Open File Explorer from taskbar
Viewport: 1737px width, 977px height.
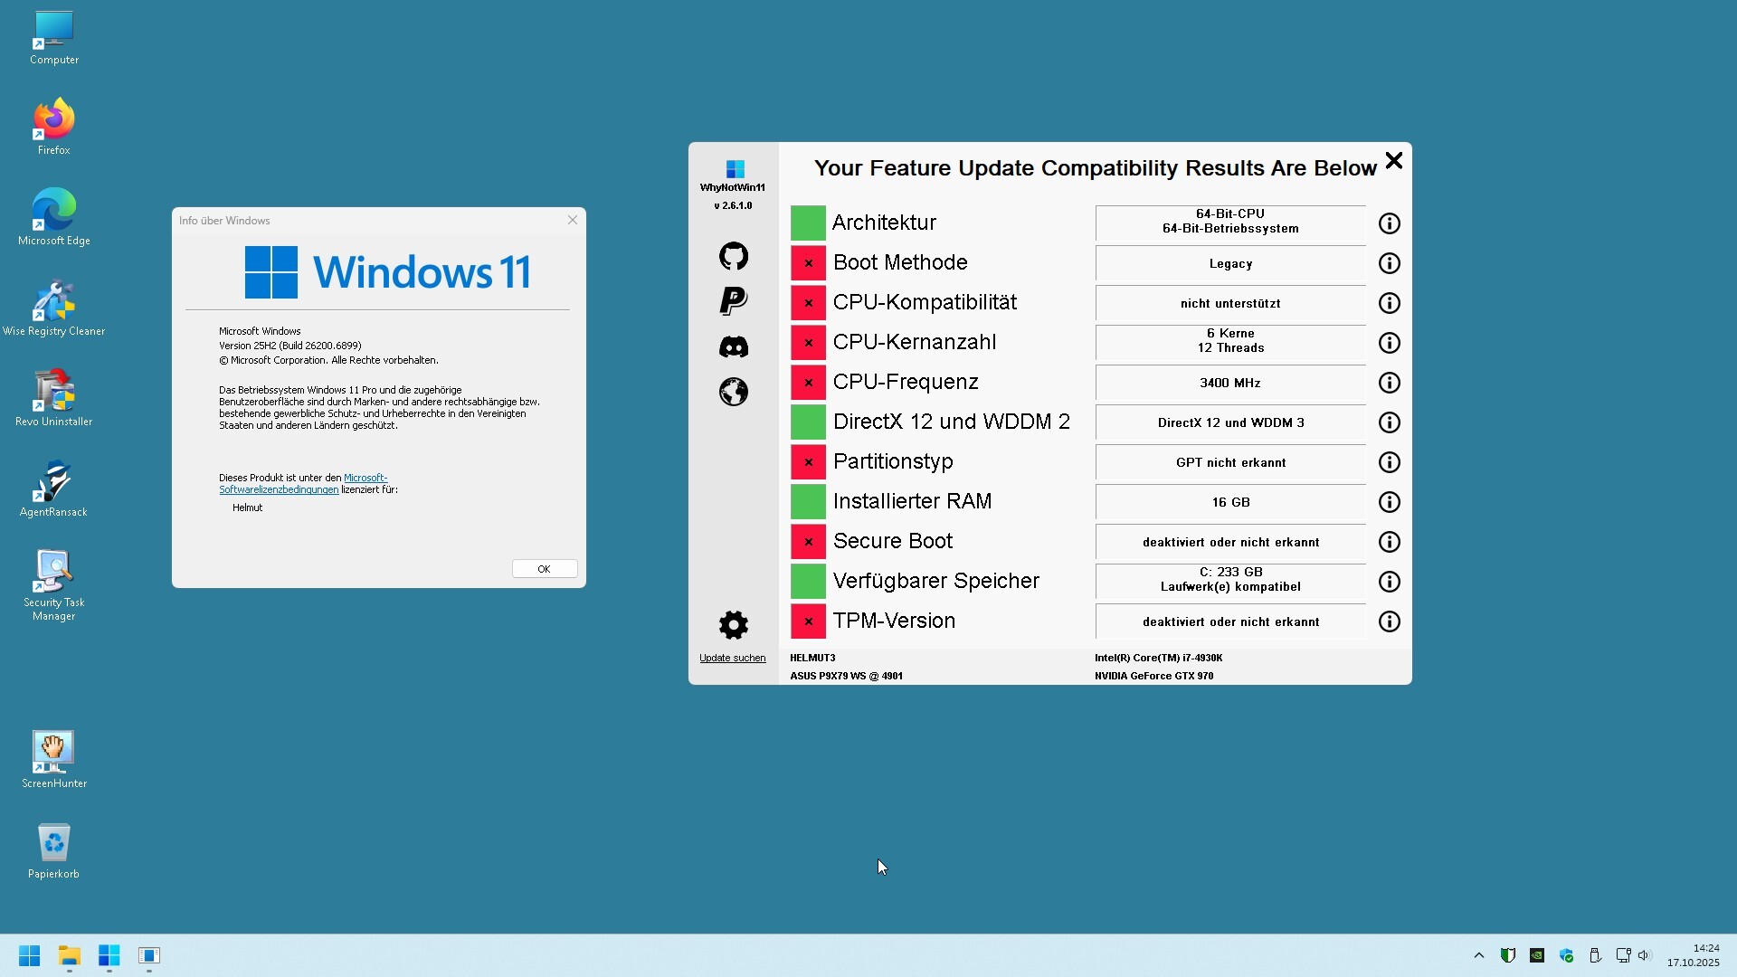click(70, 955)
